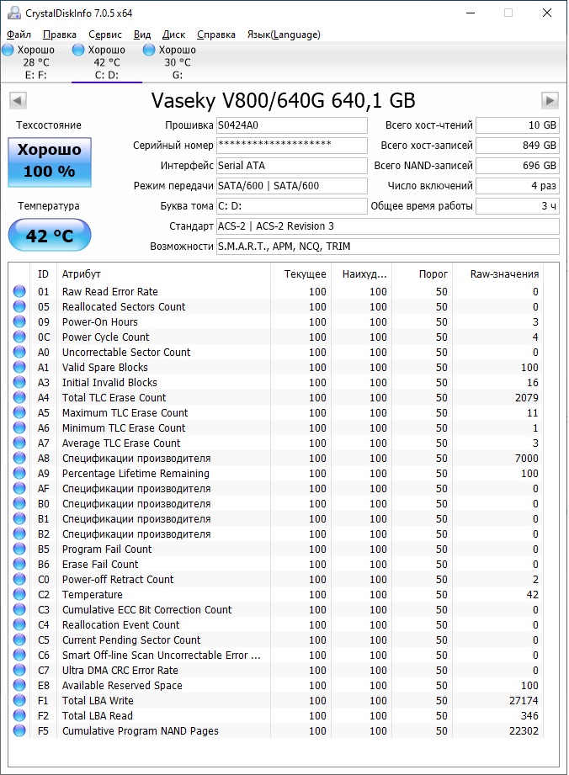Open the Язык(Language) menu
This screenshot has height=775, width=569.
pyautogui.click(x=284, y=35)
